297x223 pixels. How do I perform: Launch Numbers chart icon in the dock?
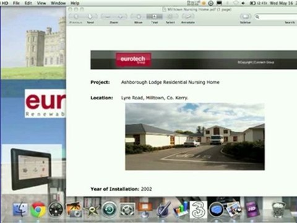tap(181, 210)
